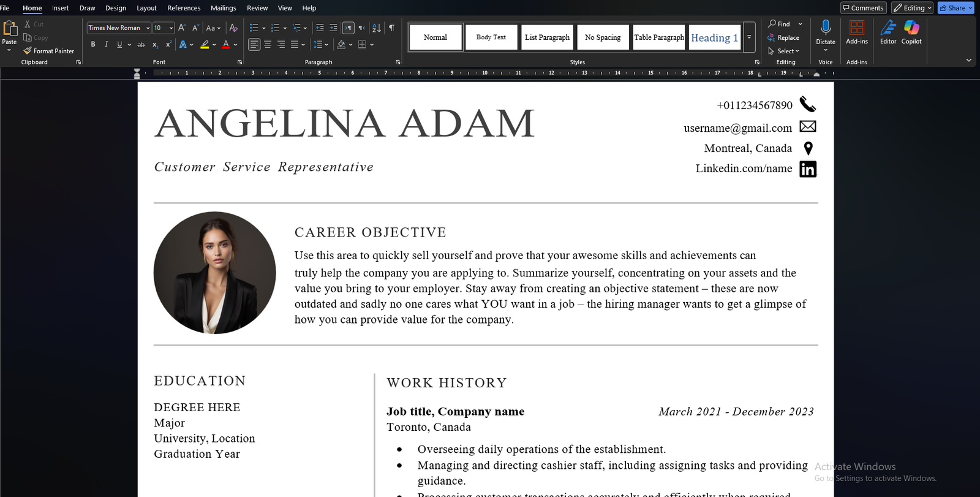Open the Insert ribbon tab
The width and height of the screenshot is (980, 497).
pos(60,8)
